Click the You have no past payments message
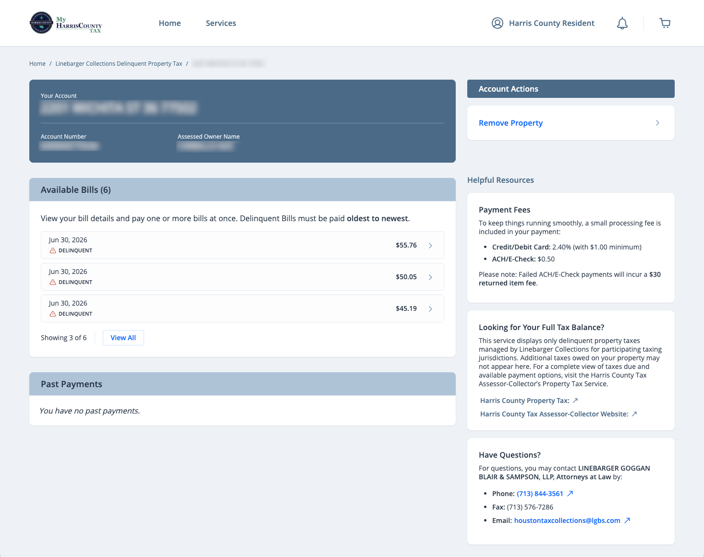This screenshot has width=704, height=557. 90,411
